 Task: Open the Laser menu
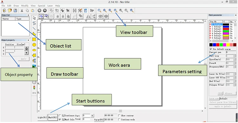[50, 6]
